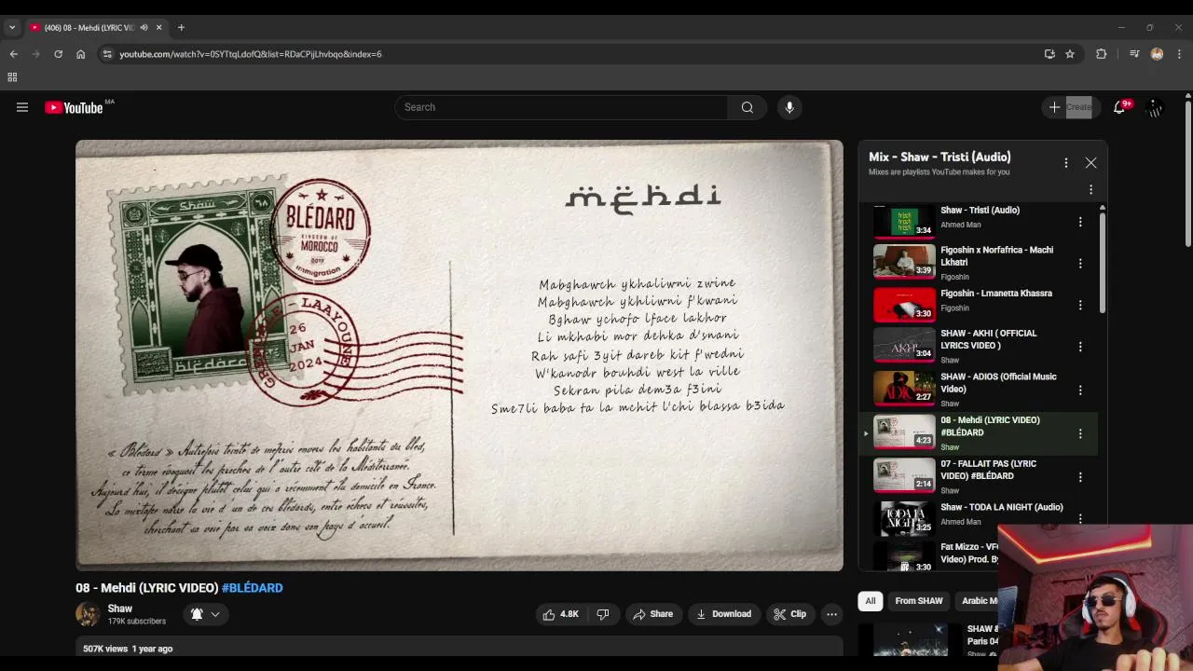Open options for SHAW - ADIOS video
The width and height of the screenshot is (1193, 671).
(x=1080, y=390)
